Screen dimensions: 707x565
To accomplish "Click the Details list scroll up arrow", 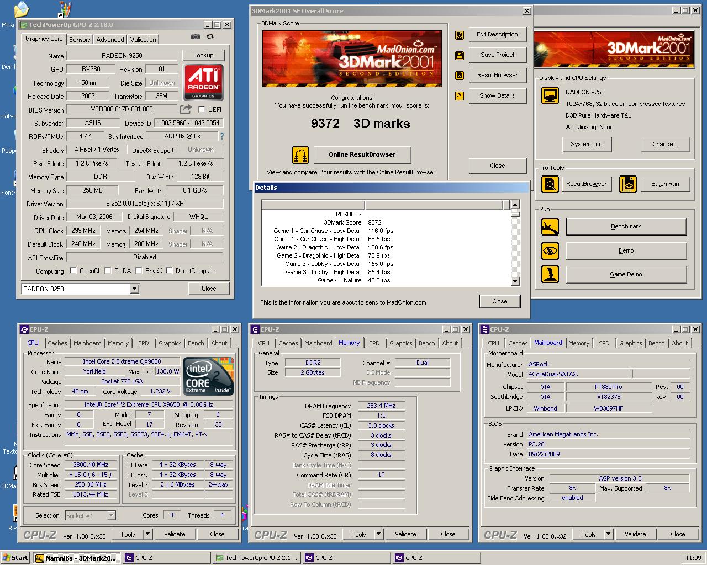I will click(515, 205).
